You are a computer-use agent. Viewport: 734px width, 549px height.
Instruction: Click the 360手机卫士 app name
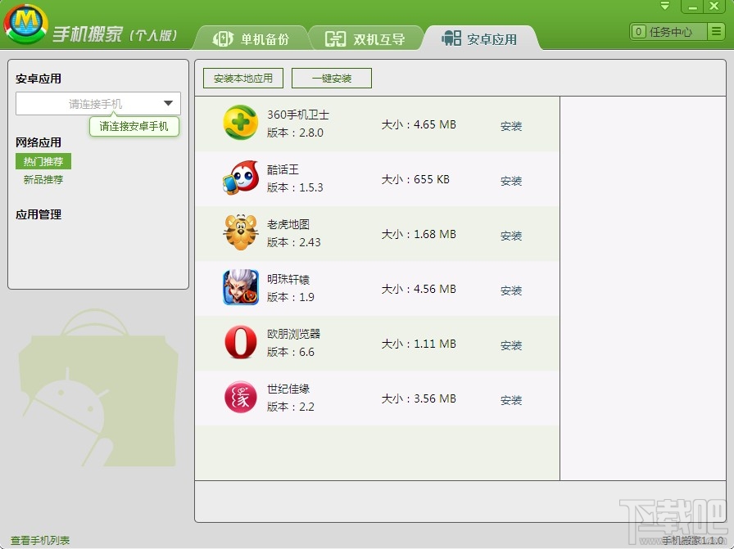pos(297,115)
